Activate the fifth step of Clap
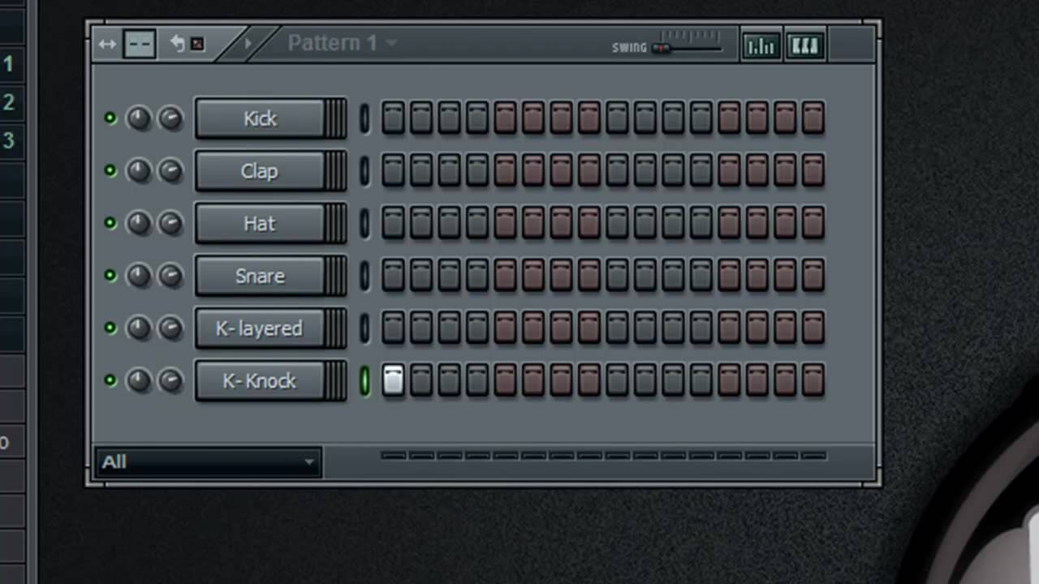 [505, 171]
